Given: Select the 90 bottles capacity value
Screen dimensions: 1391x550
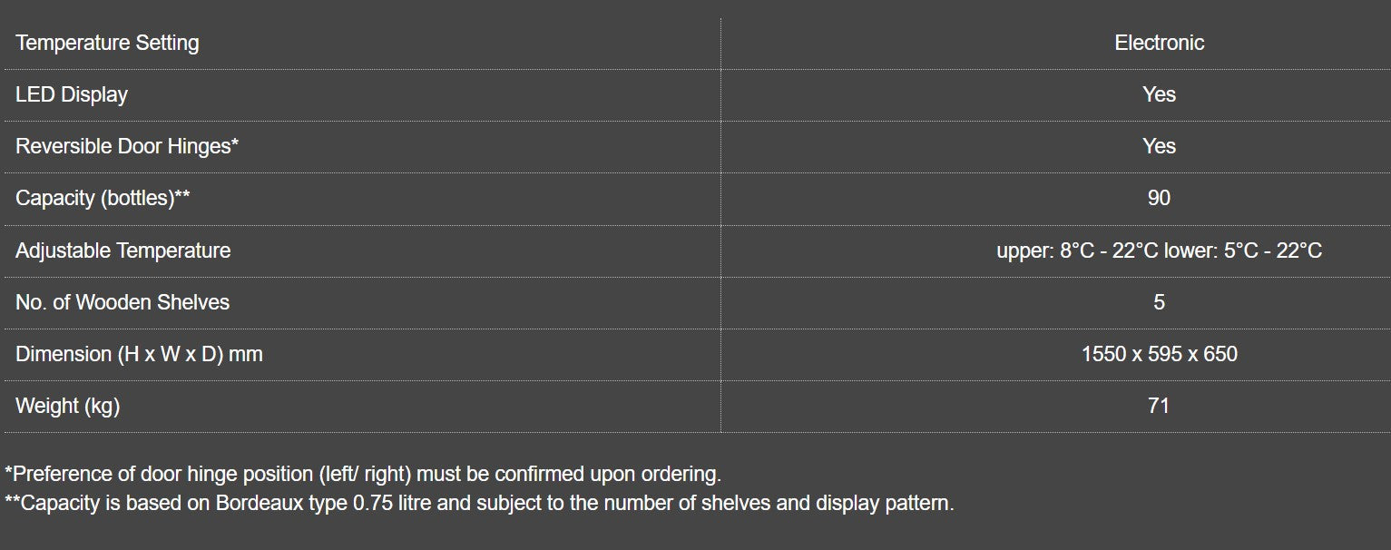Looking at the screenshot, I should tap(1159, 198).
